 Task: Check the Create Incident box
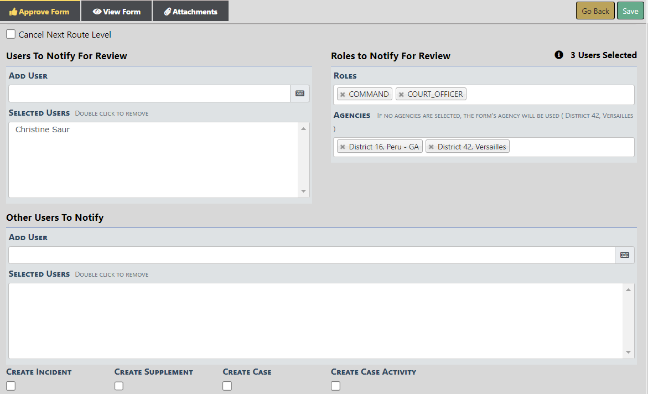[x=11, y=386]
